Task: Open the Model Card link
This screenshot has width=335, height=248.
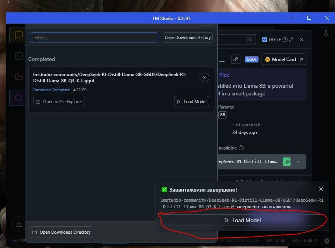Action: pyautogui.click(x=284, y=59)
